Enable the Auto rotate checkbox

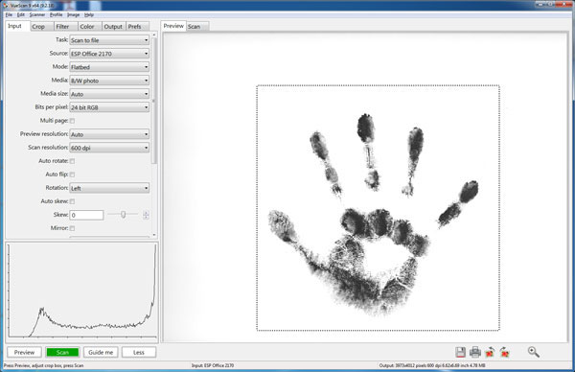[72, 161]
